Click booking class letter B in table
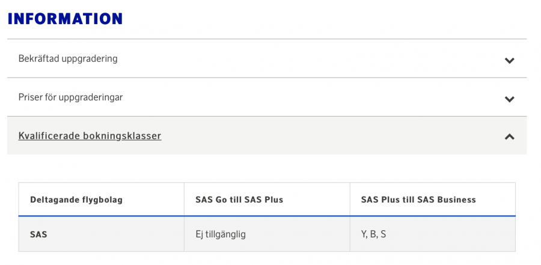 coord(373,234)
